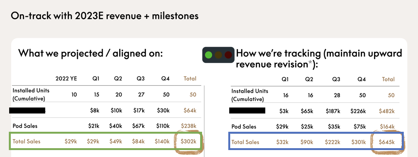The height and width of the screenshot is (157, 418).
Task: Select the $482k total in tracking table
Action: (387, 111)
